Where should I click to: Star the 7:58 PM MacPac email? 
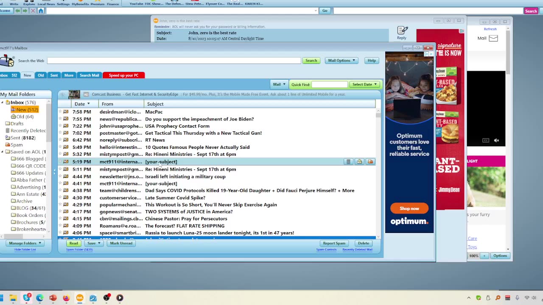pos(60,112)
